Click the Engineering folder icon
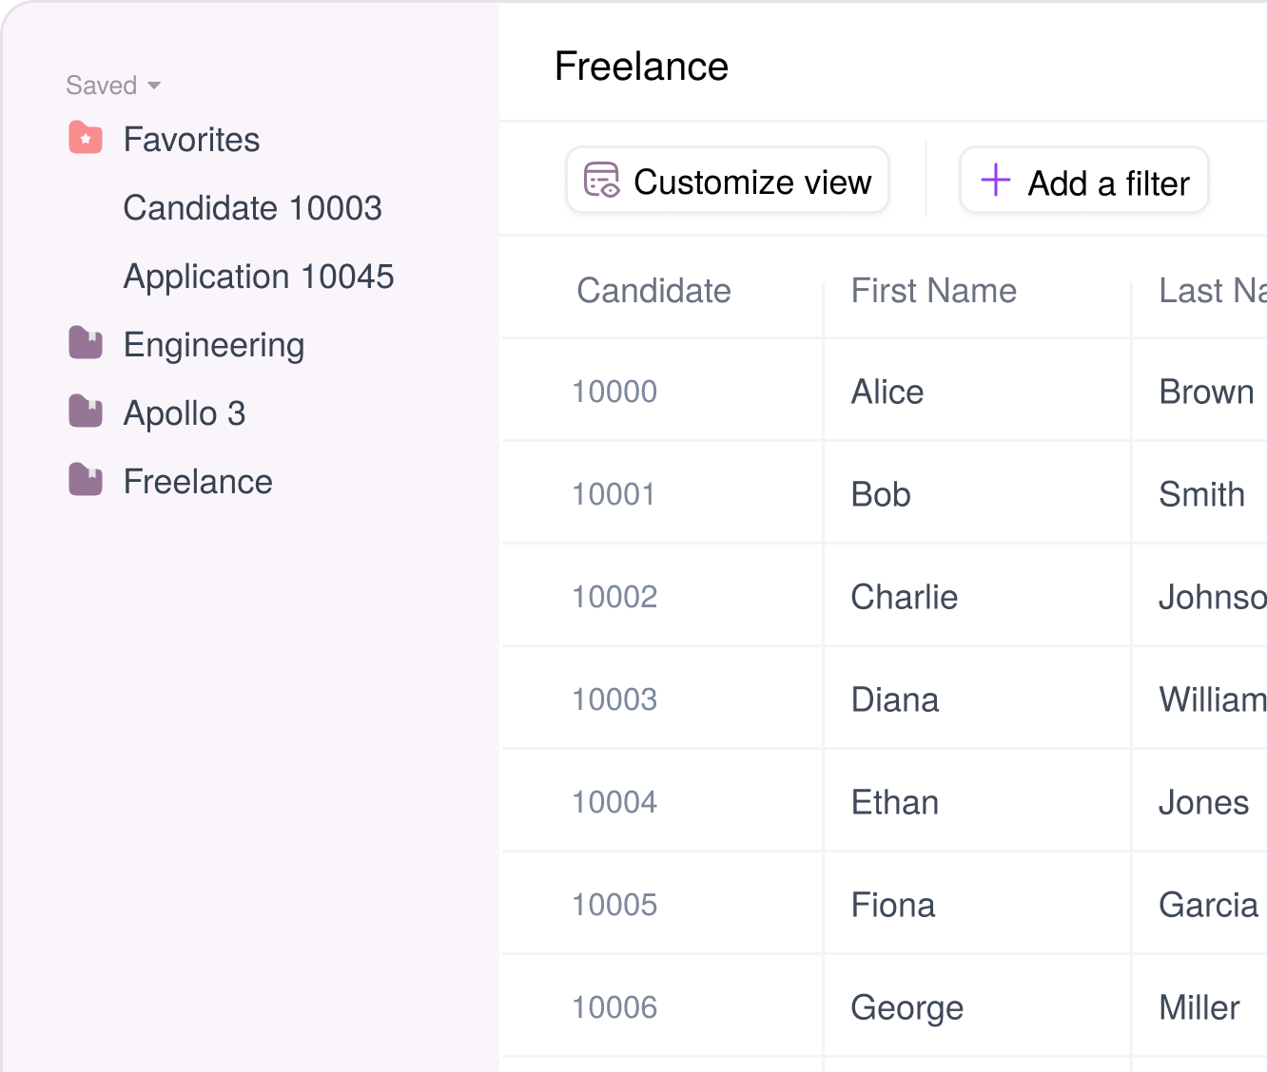Viewport: 1267px width, 1072px height. click(86, 344)
